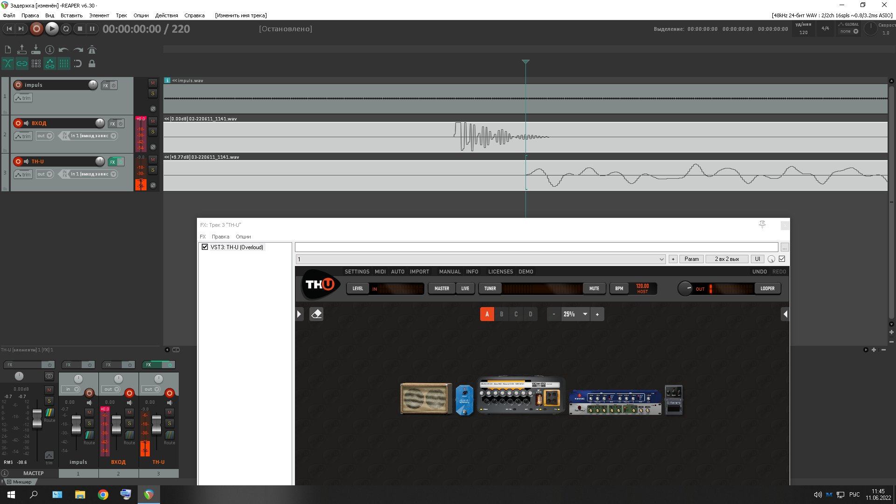Image resolution: width=896 pixels, height=504 pixels.
Task: Expand the left panel arrow in TH-U
Action: [299, 314]
